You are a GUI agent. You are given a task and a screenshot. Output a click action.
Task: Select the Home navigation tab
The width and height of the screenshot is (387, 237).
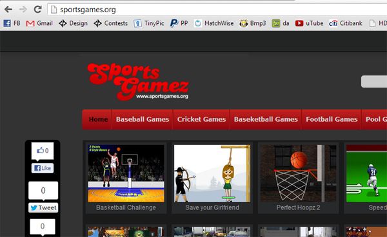tap(98, 120)
